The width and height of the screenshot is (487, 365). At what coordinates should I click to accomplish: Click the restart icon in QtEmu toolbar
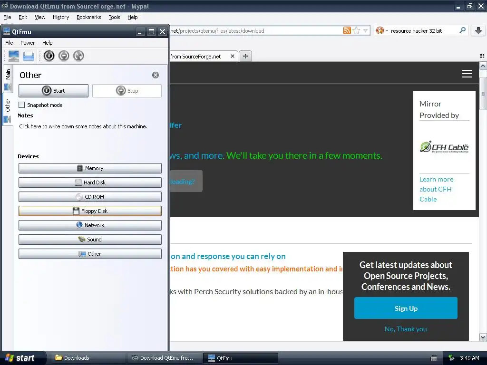click(78, 56)
